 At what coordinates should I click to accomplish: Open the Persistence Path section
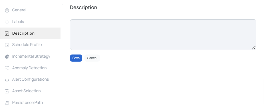tap(30, 102)
